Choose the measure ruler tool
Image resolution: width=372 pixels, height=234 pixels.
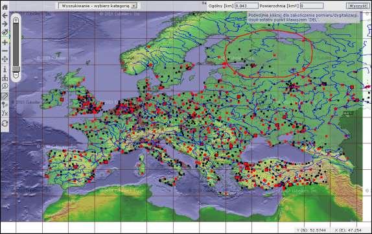coord(5,96)
